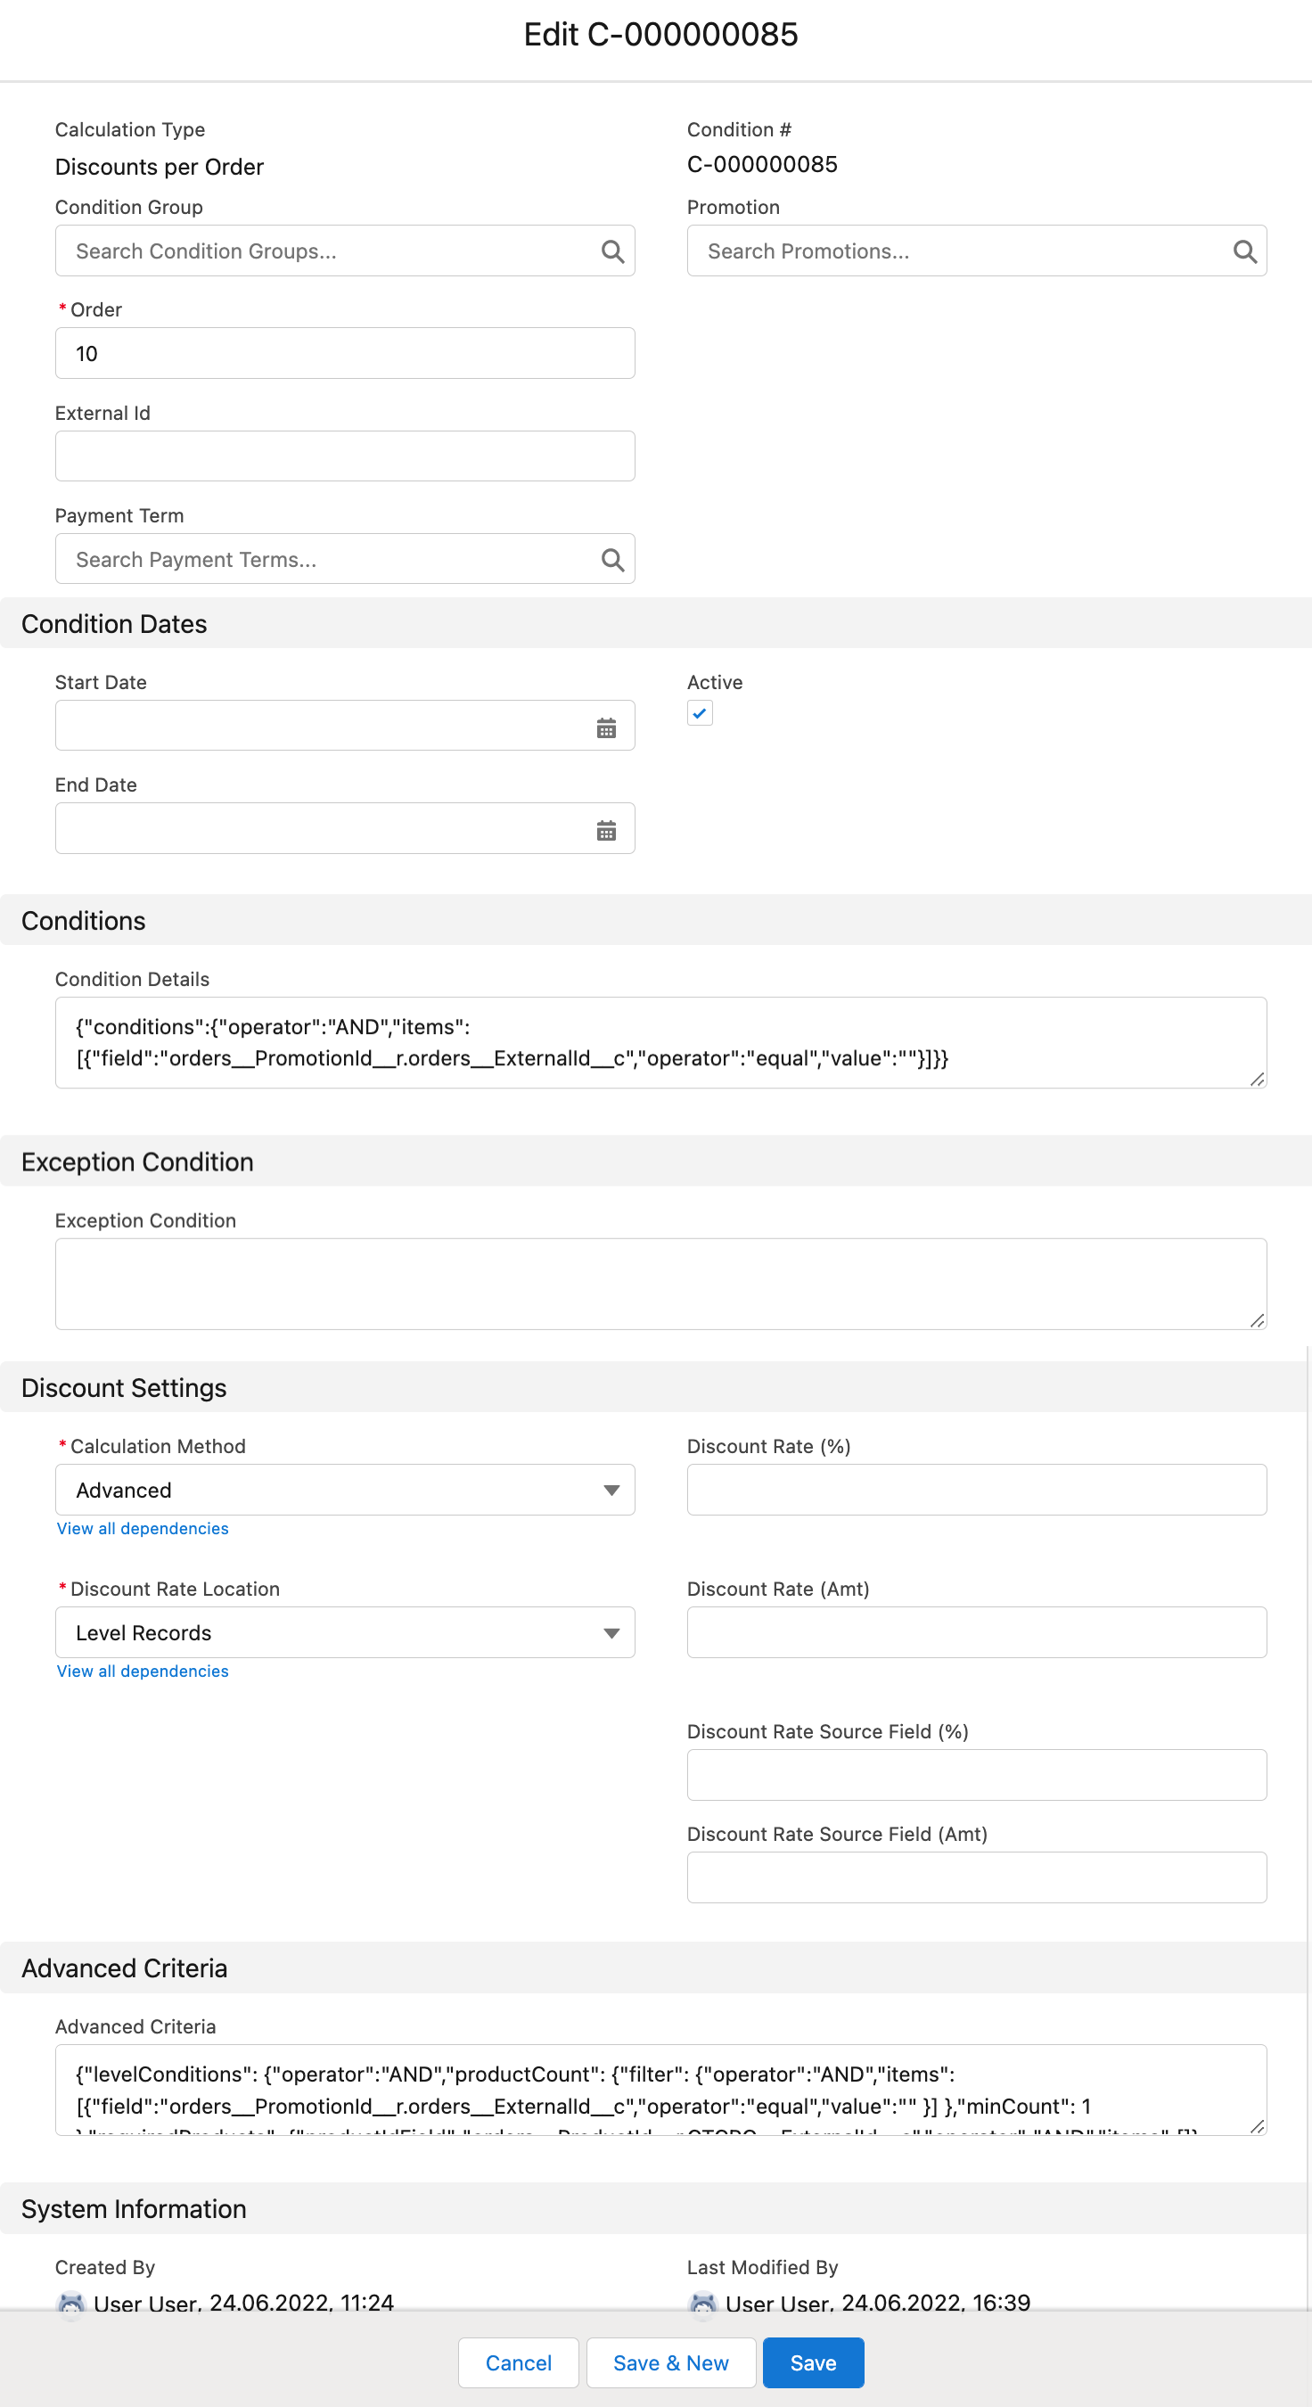
Task: Open the End Date calendar picker
Action: click(605, 830)
